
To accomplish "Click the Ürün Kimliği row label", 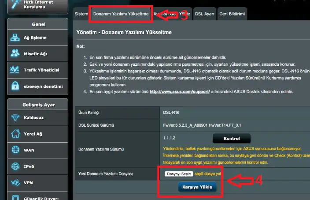I will [89, 113].
